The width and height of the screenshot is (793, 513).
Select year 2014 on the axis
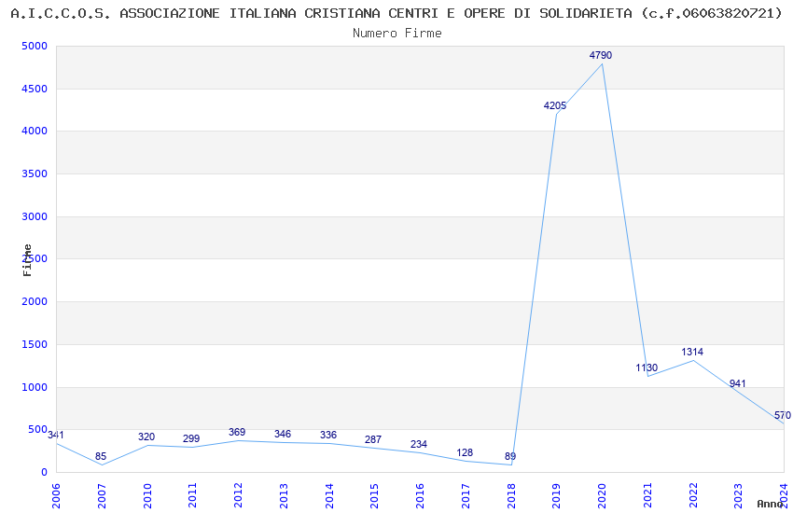tap(329, 495)
